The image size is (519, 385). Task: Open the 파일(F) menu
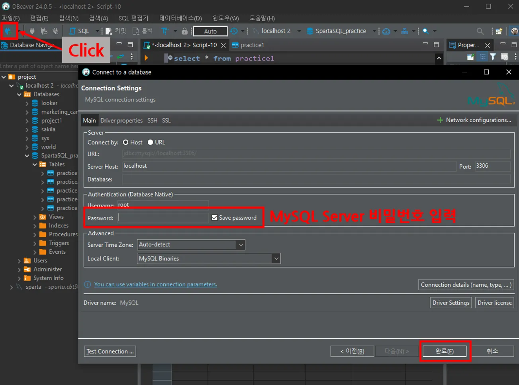pos(11,18)
